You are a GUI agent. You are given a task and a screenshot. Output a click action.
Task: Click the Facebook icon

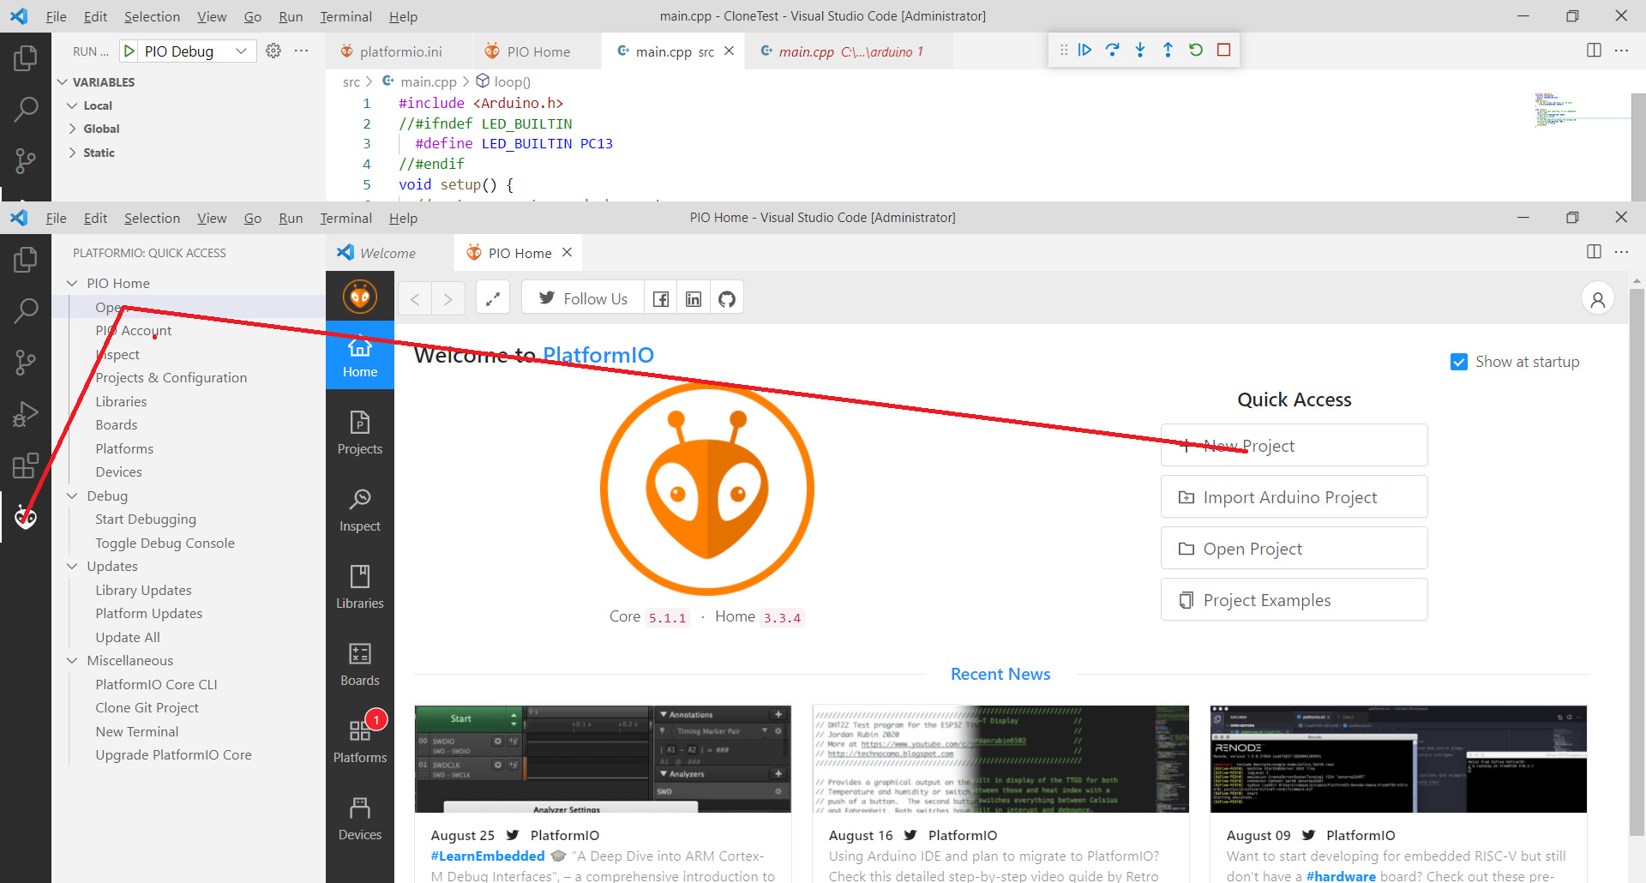pyautogui.click(x=661, y=298)
